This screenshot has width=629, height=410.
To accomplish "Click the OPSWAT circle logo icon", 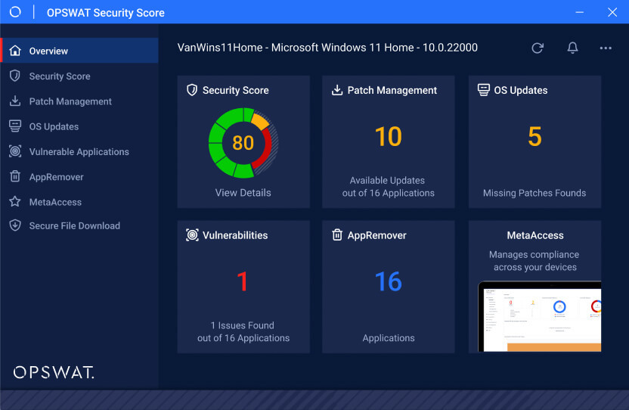I will point(15,12).
